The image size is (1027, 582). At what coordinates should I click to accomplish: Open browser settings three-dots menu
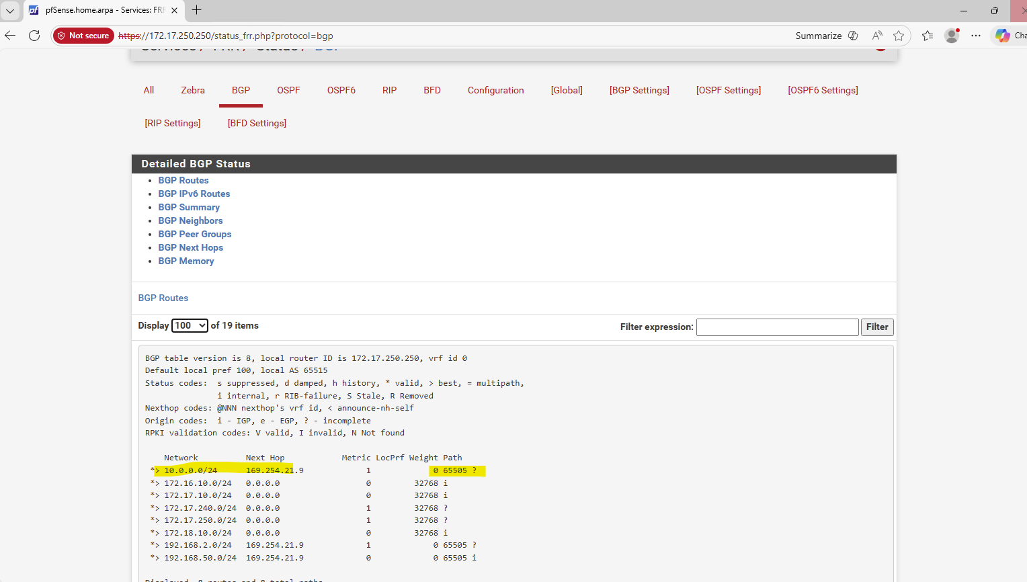976,36
